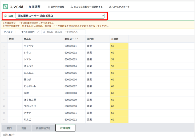Screen dimensions: 195x137
Task: Switch to the 部門 tab
Action: 9,128
